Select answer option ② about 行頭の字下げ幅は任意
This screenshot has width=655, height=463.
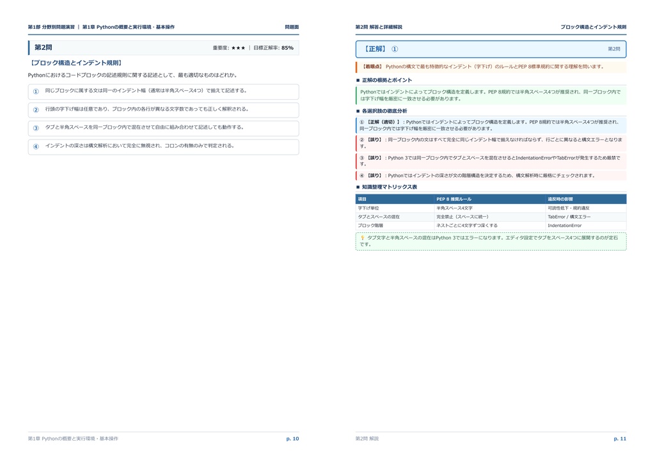163,110
